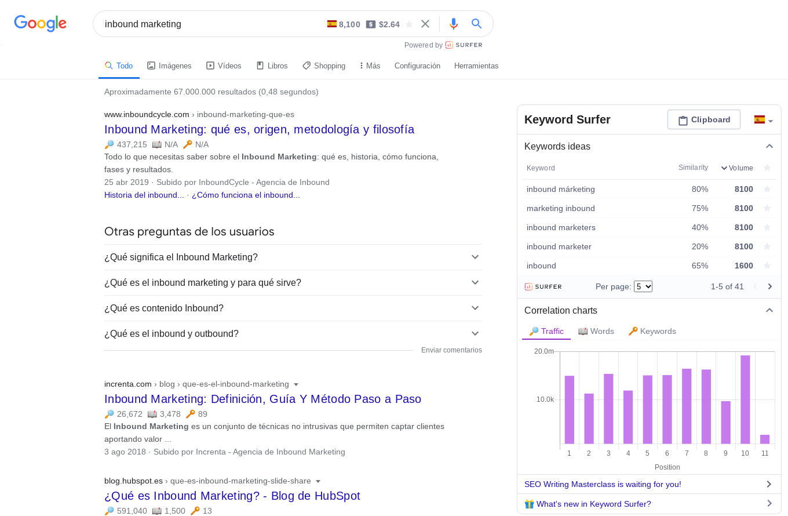Click the position 11 bar in traffic chart

tap(765, 439)
